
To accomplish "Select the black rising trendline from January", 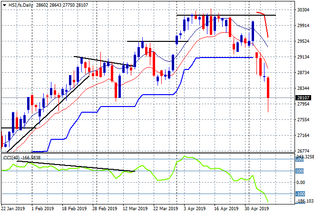I will (x=48, y=114).
